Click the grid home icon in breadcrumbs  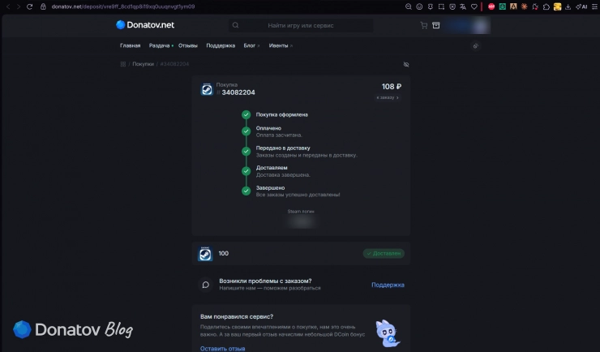tap(122, 64)
